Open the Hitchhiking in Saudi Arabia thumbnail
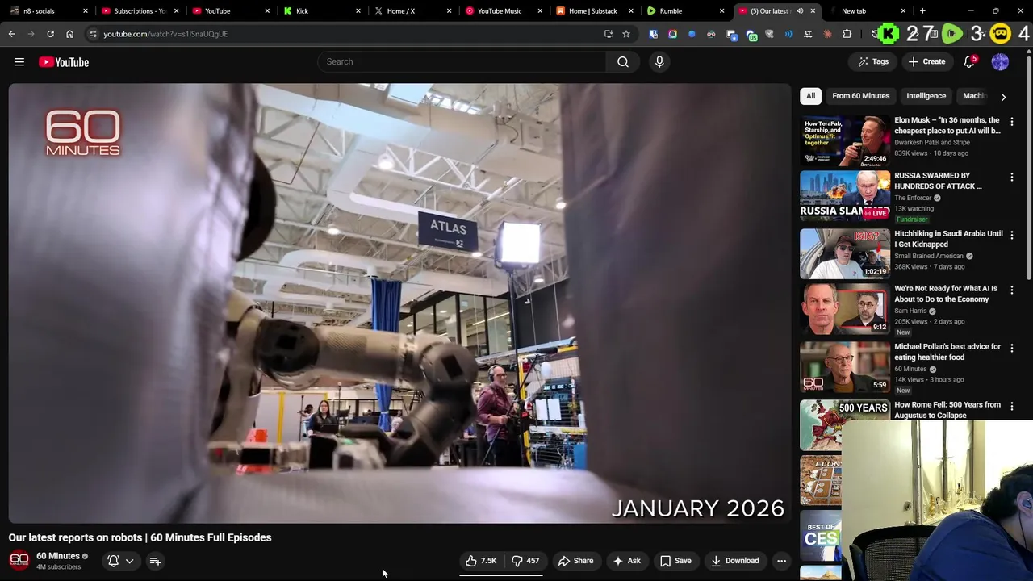This screenshot has height=581, width=1033. click(x=844, y=253)
